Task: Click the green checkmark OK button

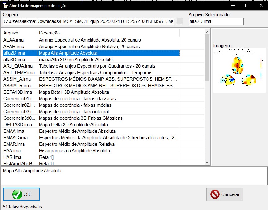Action: point(21,194)
